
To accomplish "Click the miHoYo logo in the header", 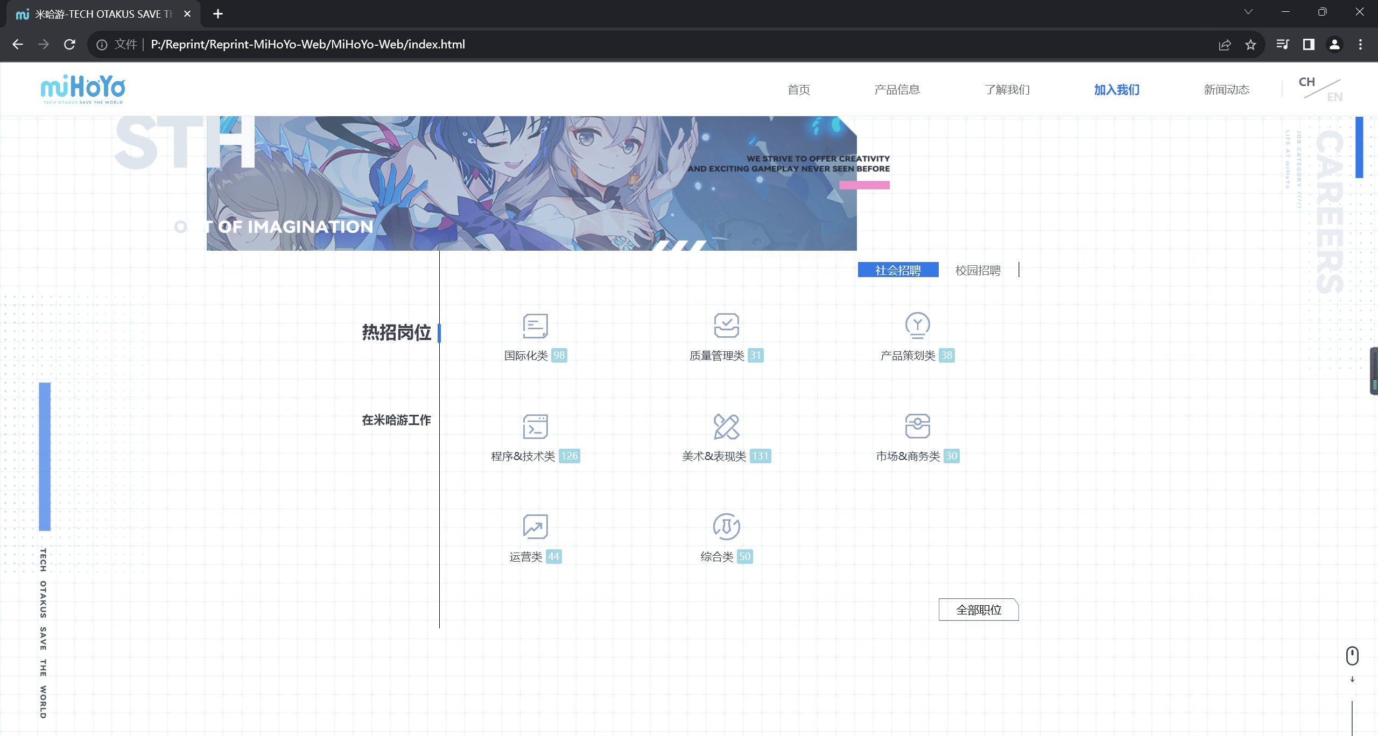I will tap(83, 89).
